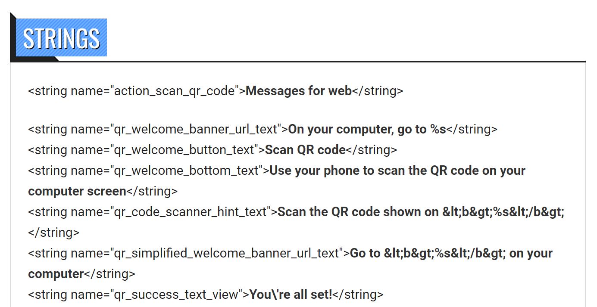
Task: Click the bold "Messages for web" text
Action: pyautogui.click(x=298, y=91)
